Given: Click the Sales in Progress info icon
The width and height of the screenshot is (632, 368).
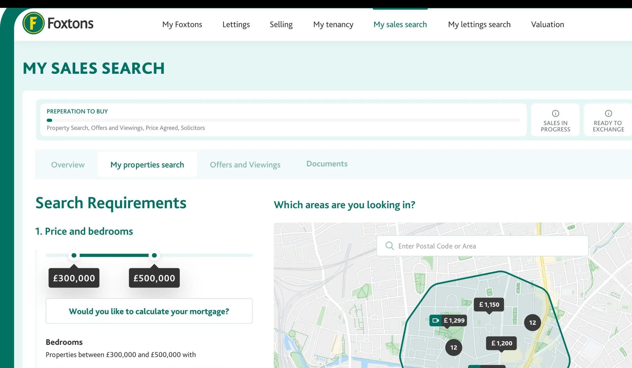Looking at the screenshot, I should coord(555,113).
